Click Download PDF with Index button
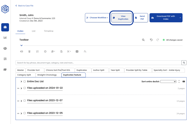This screenshot has height=124, width=188. [x=166, y=18]
